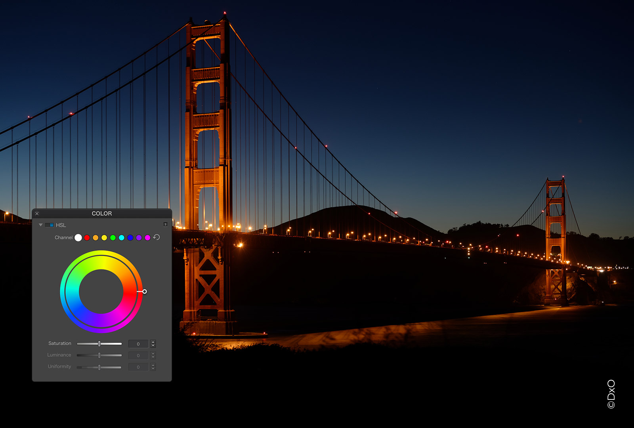Increase Luminance with stepper up arrow

click(153, 353)
